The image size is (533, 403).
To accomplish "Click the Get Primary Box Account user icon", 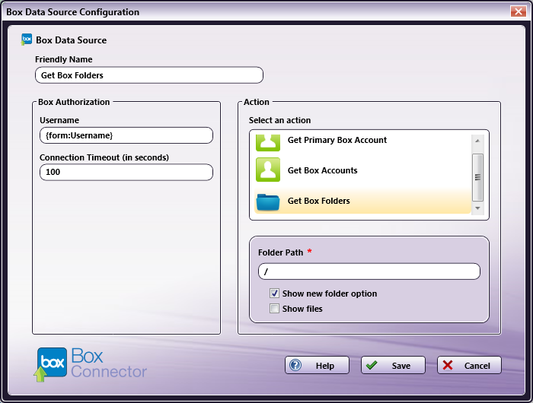I will pyautogui.click(x=268, y=143).
